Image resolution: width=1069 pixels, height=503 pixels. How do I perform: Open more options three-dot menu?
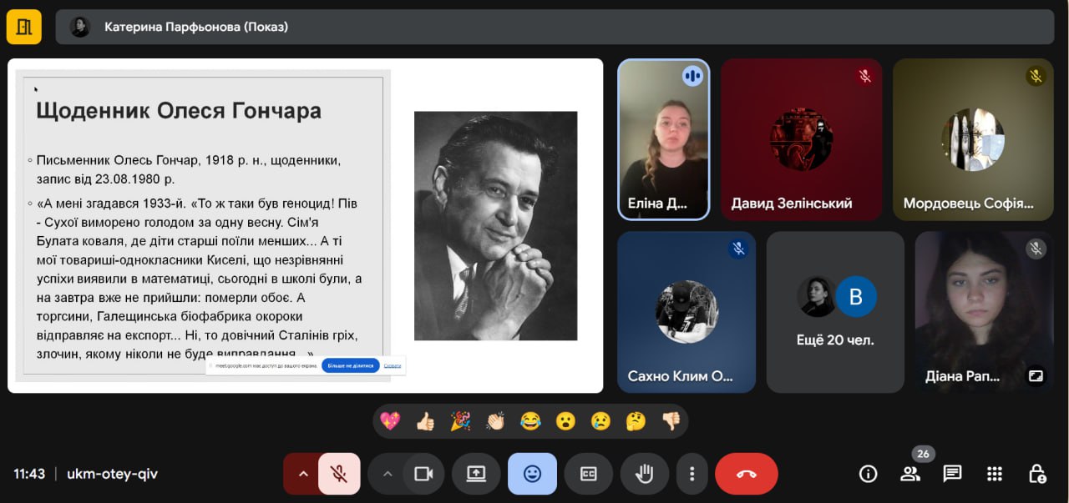[692, 474]
